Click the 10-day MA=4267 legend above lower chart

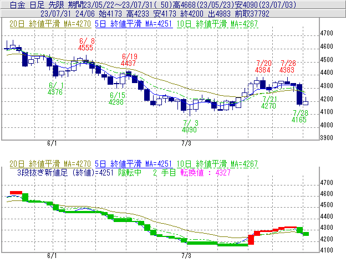tap(217, 164)
